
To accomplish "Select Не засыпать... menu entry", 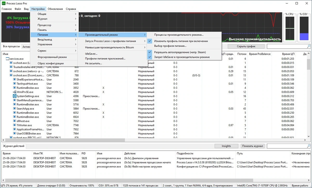I will [112, 63].
